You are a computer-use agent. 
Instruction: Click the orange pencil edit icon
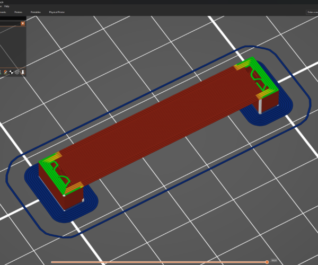[x=5, y=72]
